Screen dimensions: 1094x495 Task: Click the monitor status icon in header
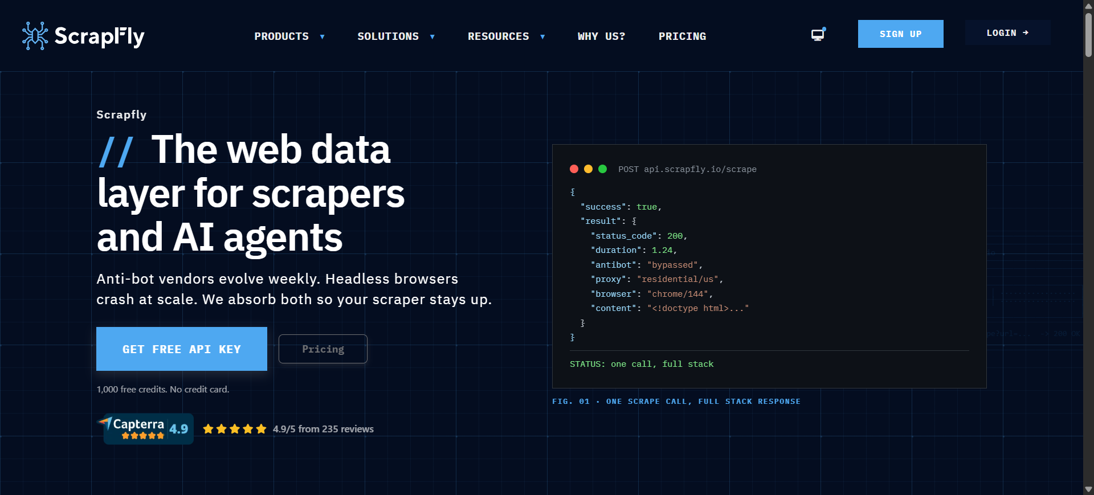(x=818, y=35)
